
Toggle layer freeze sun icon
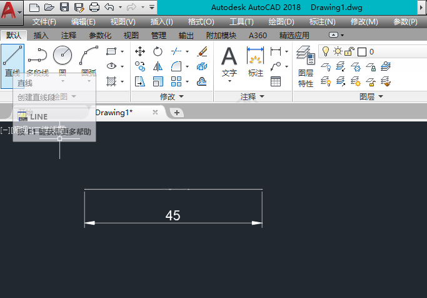coord(338,51)
